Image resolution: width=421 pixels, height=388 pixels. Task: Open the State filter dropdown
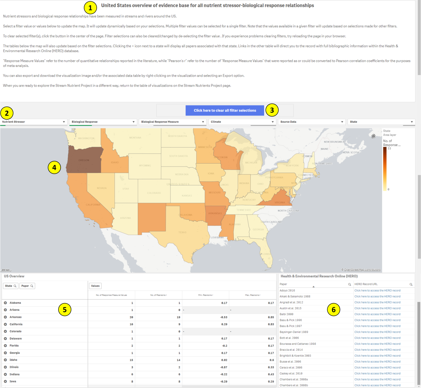click(x=411, y=122)
